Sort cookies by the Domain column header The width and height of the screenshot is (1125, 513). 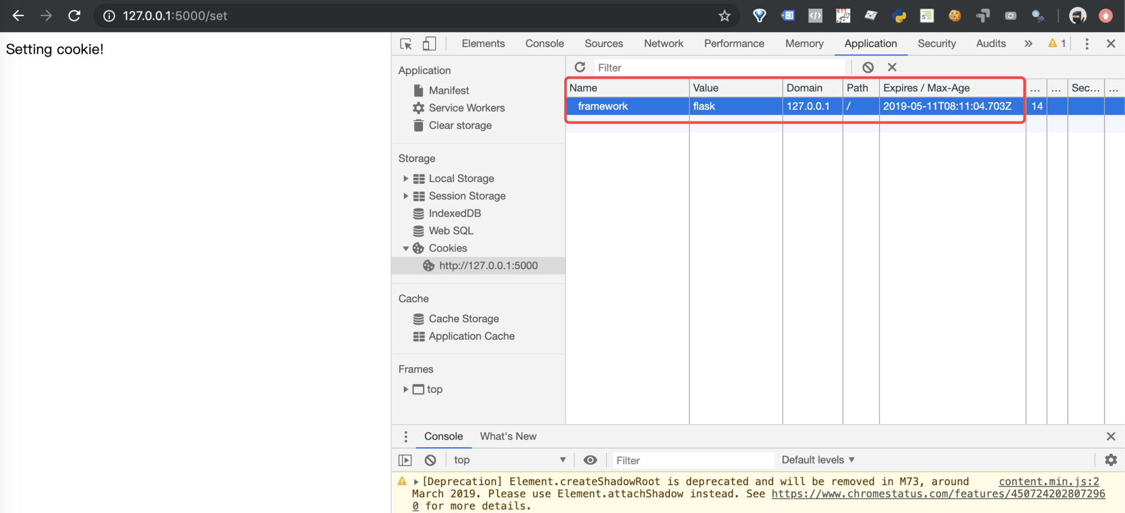(813, 88)
